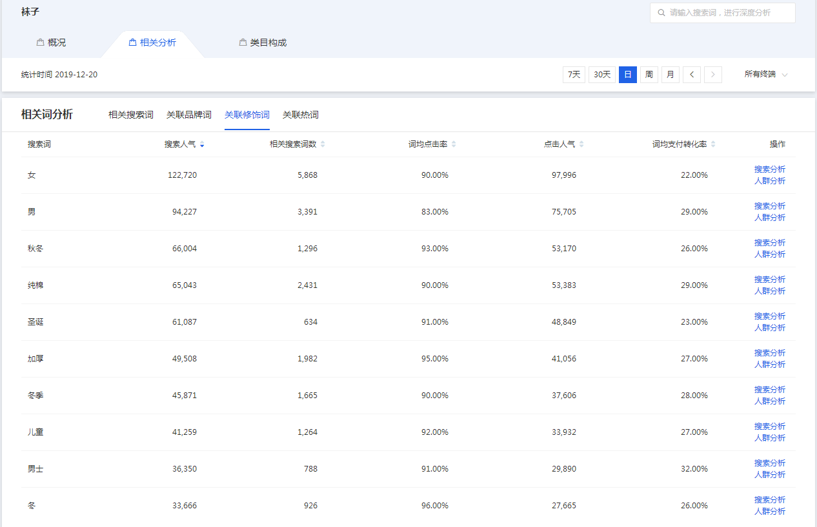
Task: Click the 相关词分析 section heading
Action: point(47,115)
